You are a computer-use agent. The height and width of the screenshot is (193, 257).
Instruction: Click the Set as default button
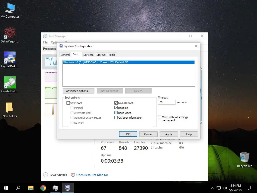(x=110, y=91)
